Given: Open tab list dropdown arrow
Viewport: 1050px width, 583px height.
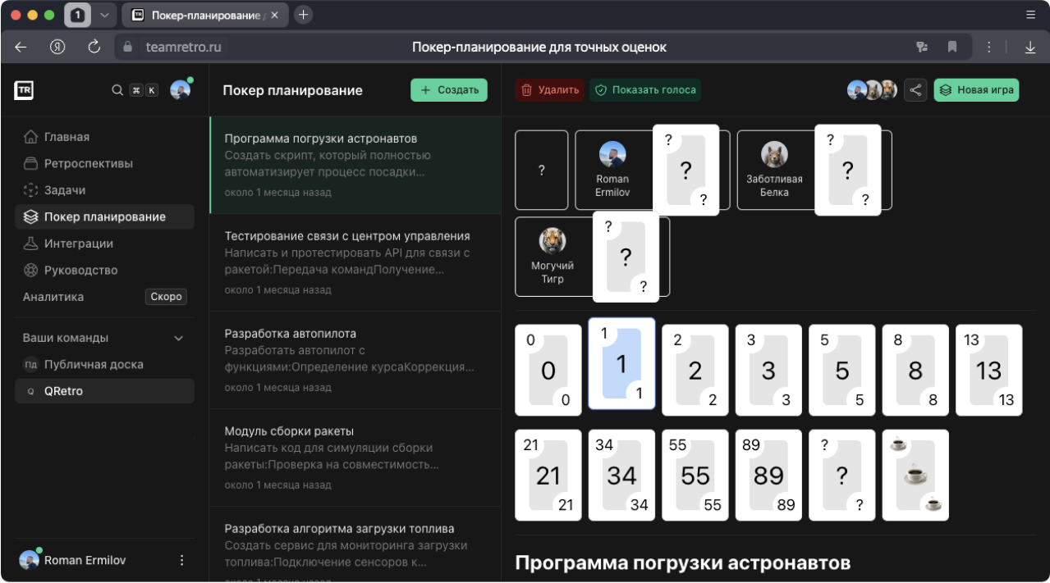Looking at the screenshot, I should 103,15.
